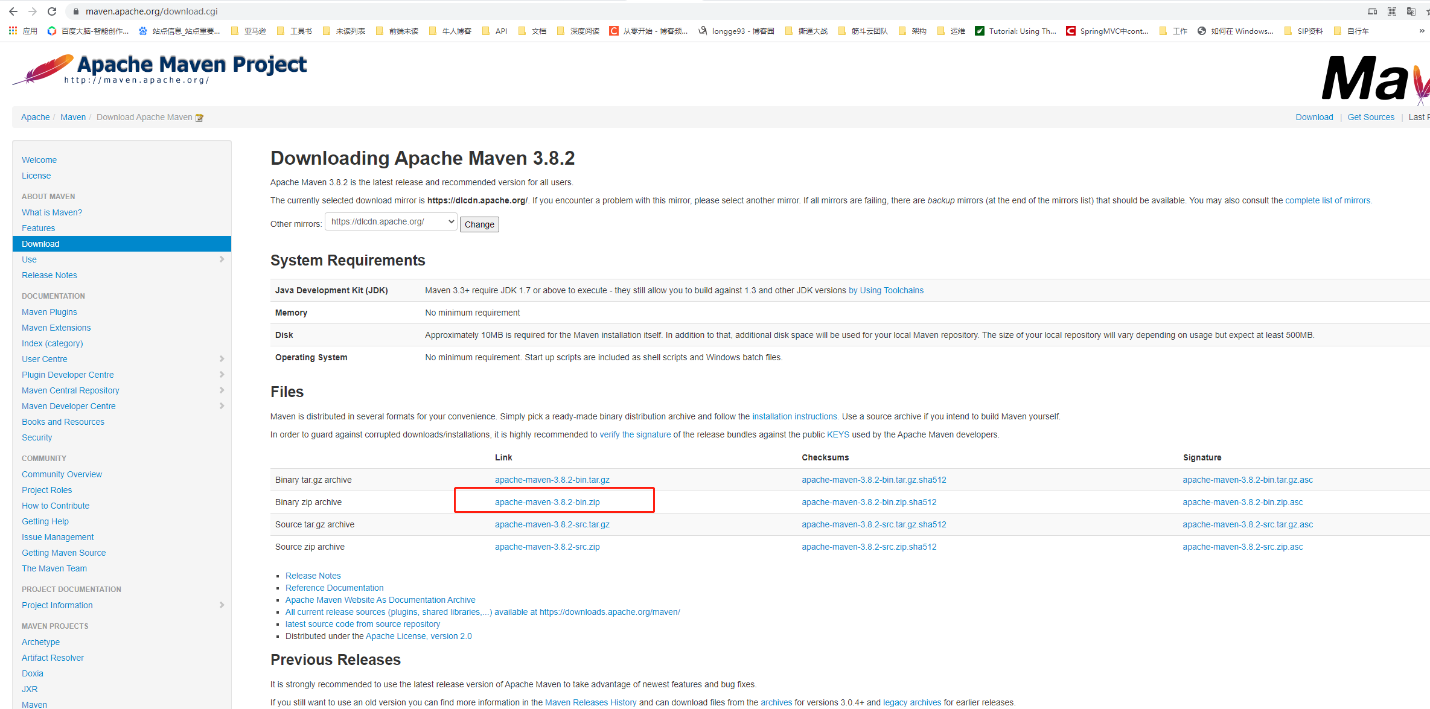The height and width of the screenshot is (709, 1430).
Task: Open the 站点信息 bookmark with Baidu icon
Action: tap(180, 31)
